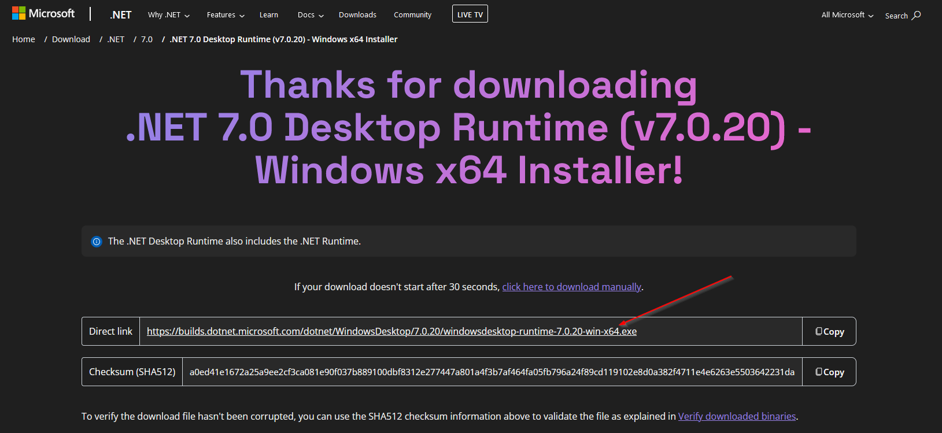The height and width of the screenshot is (433, 942).
Task: Open the direct link to windowsdesktop-runtime exe
Action: tap(391, 331)
